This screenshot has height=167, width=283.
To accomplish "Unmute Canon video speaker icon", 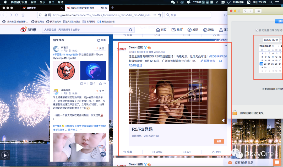I will 224,120.
